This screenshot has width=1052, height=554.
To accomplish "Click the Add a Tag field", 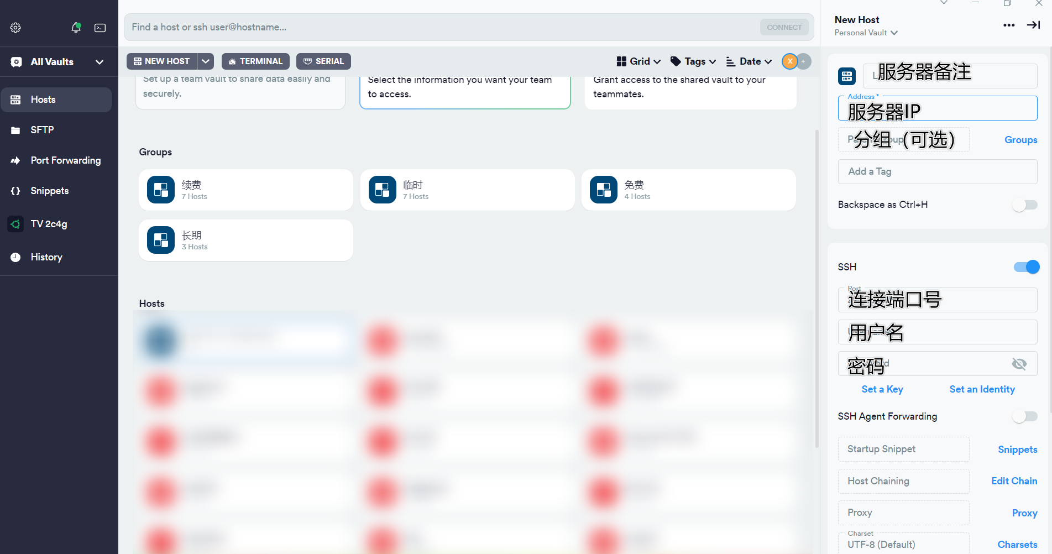I will [x=937, y=172].
